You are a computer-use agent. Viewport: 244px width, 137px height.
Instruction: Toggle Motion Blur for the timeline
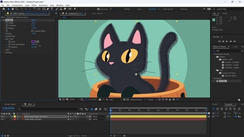(100, 109)
